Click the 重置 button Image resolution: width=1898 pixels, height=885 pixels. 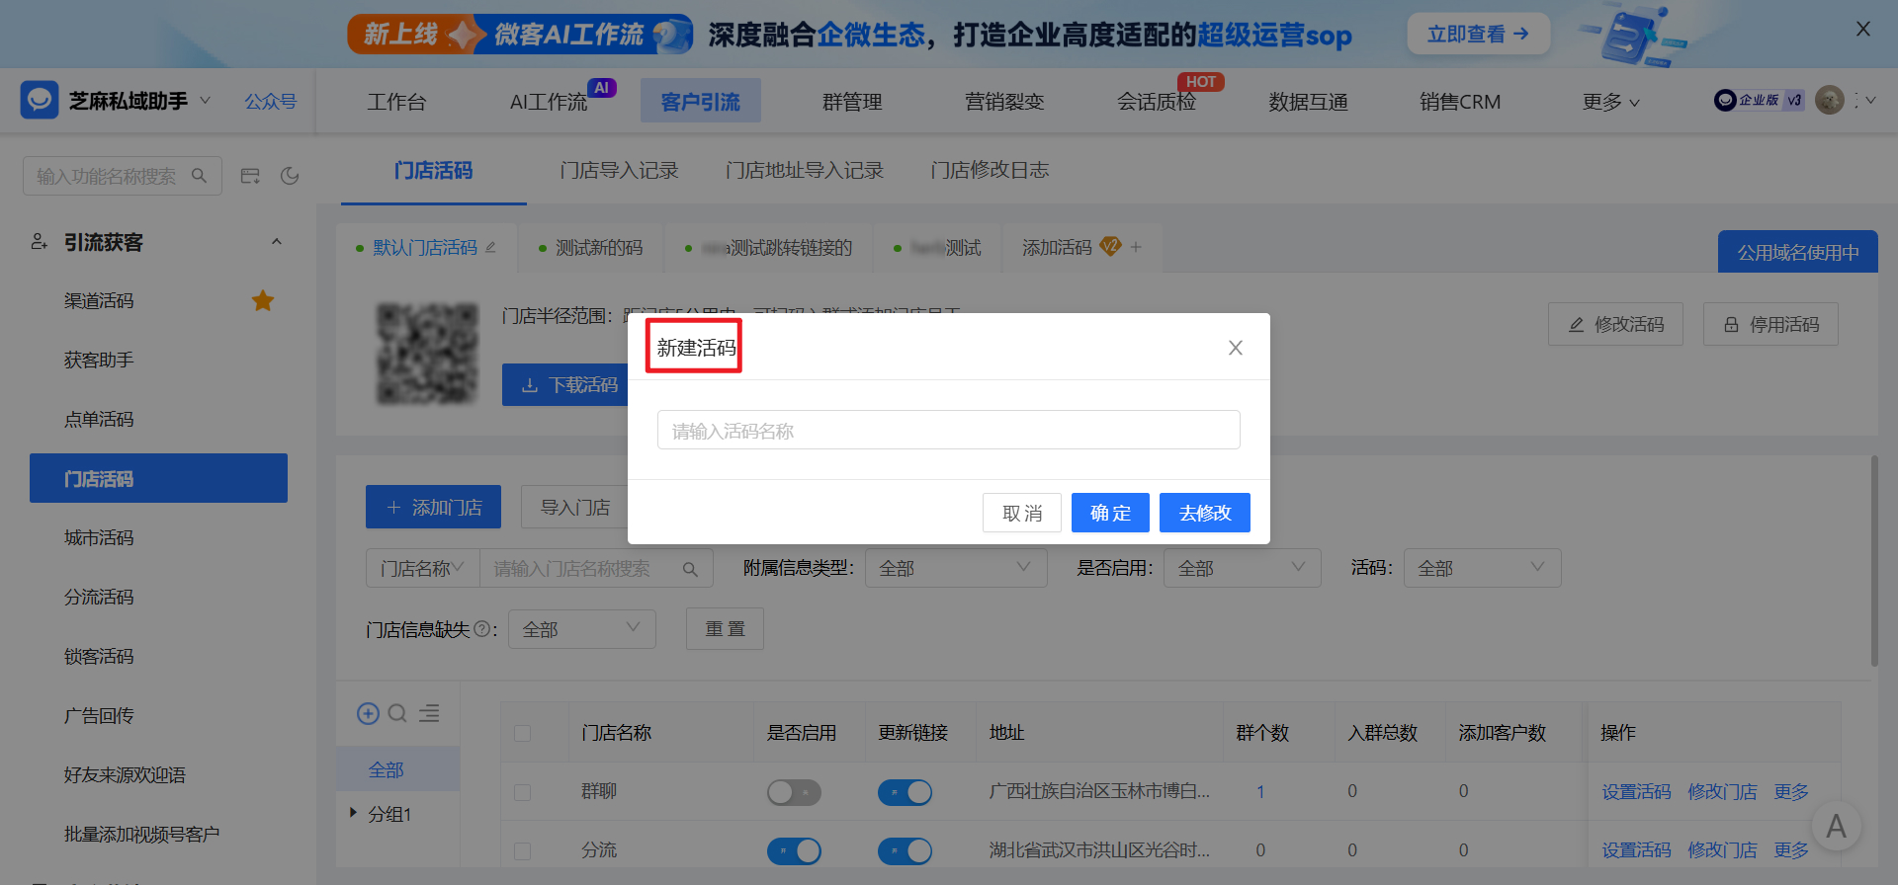point(725,629)
